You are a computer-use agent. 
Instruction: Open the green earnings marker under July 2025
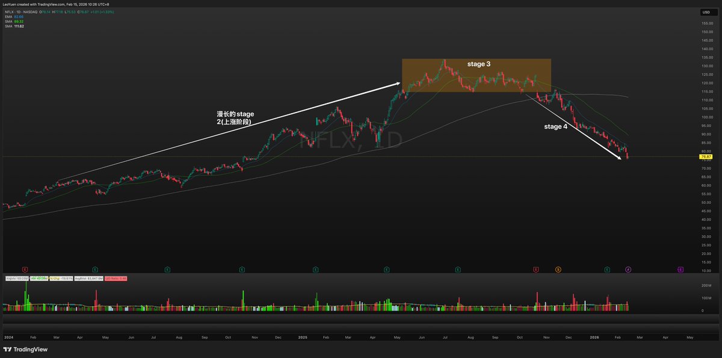coord(458,270)
